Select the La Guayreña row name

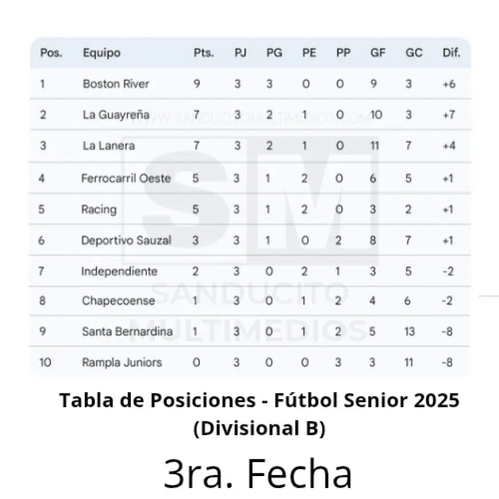(x=116, y=115)
